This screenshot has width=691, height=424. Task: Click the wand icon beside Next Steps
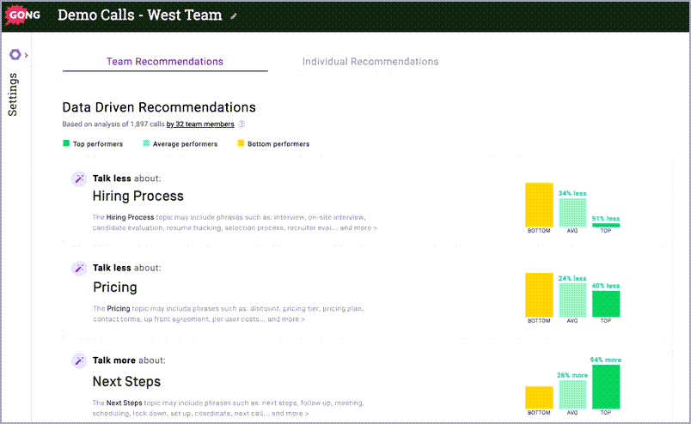(x=78, y=360)
